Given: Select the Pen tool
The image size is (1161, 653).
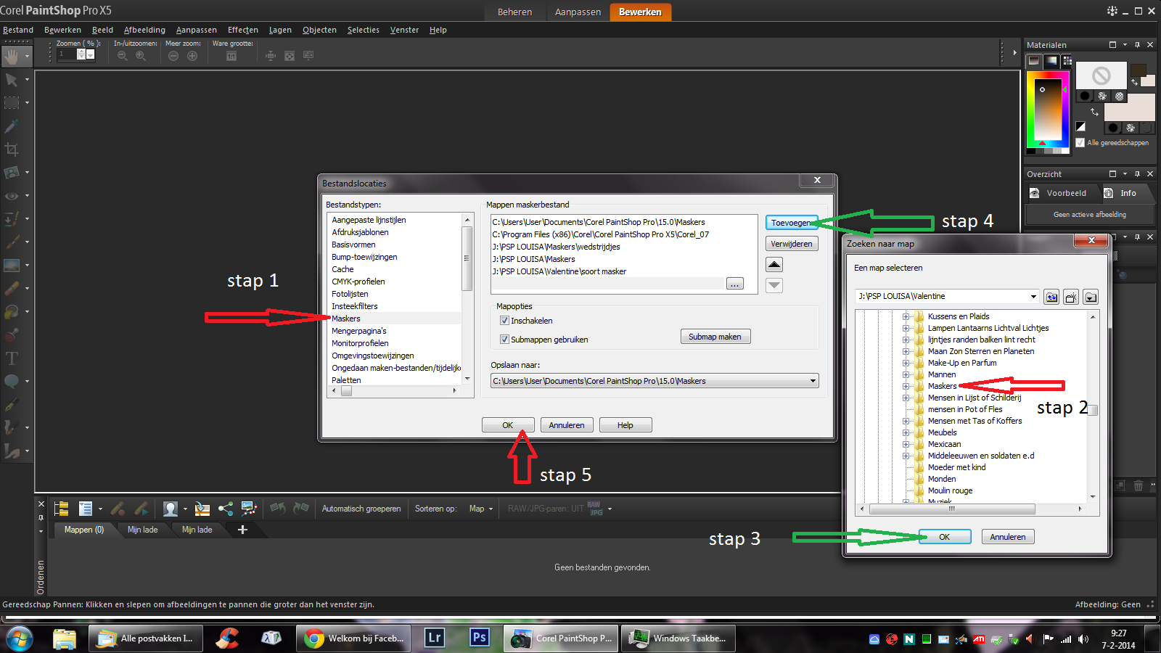Looking at the screenshot, I should [x=12, y=405].
